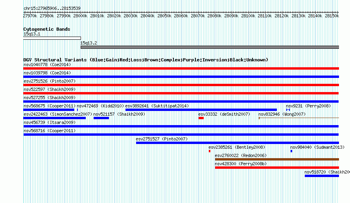This screenshot has height=203, width=350.
Task: Open the nsv1039798 (Coe2014) label
Action: 47,73
